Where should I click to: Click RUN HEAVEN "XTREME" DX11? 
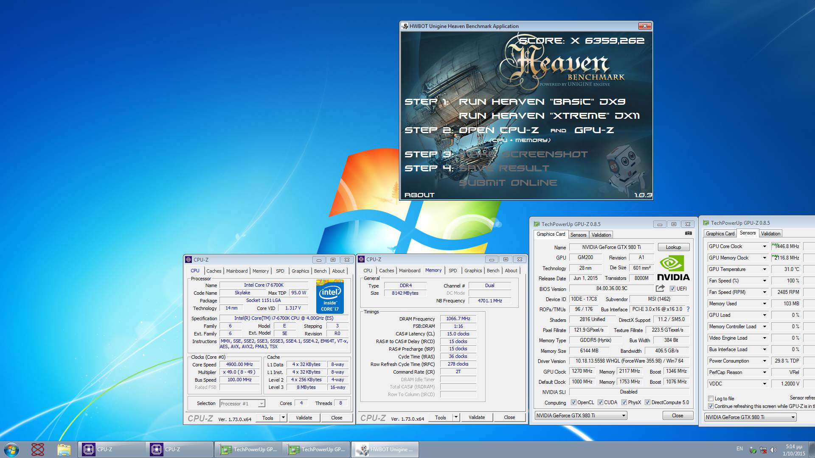point(549,116)
